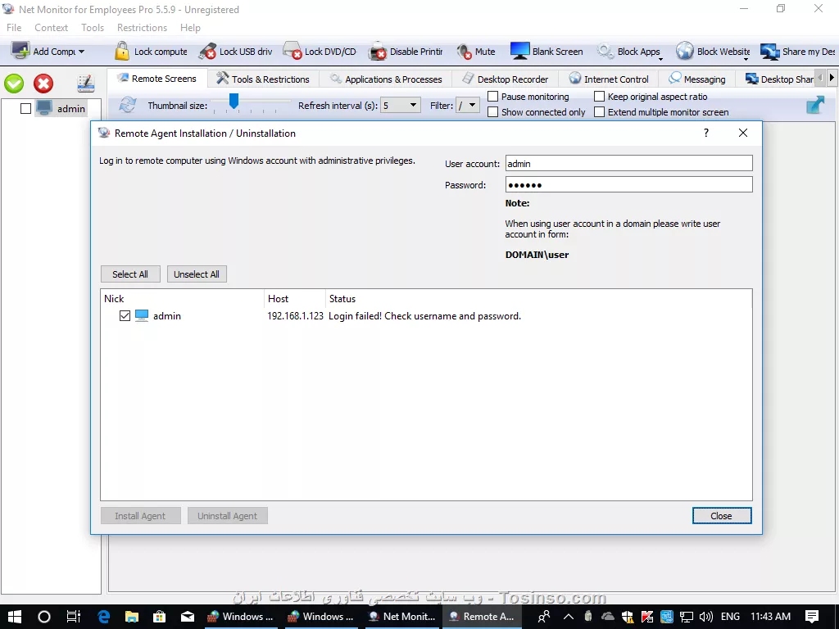
Task: Expand the Block Apps dropdown arrow
Action: click(660, 59)
